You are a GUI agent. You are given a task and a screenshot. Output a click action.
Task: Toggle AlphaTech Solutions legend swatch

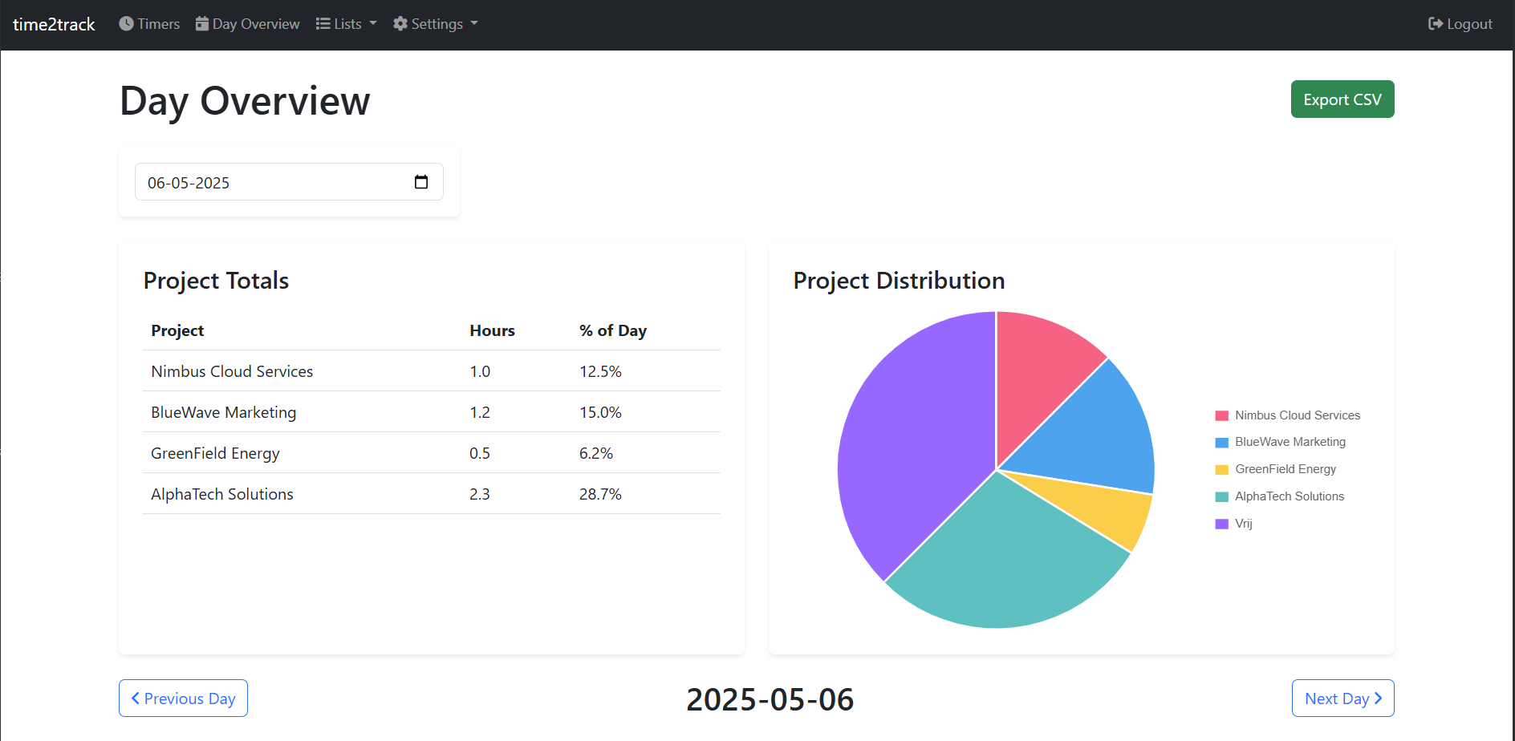[x=1222, y=496]
